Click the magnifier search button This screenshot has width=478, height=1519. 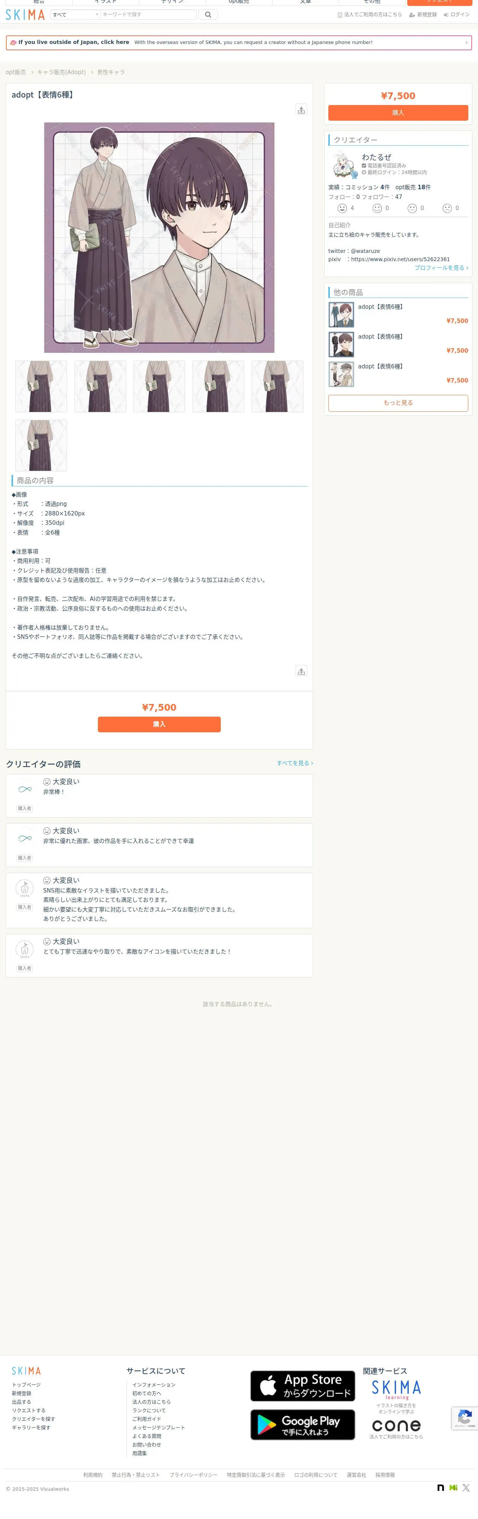(208, 15)
